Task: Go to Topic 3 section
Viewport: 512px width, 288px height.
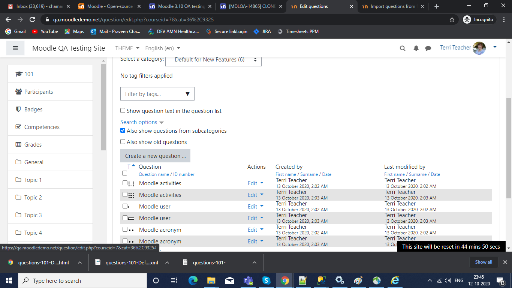Action: [50, 215]
